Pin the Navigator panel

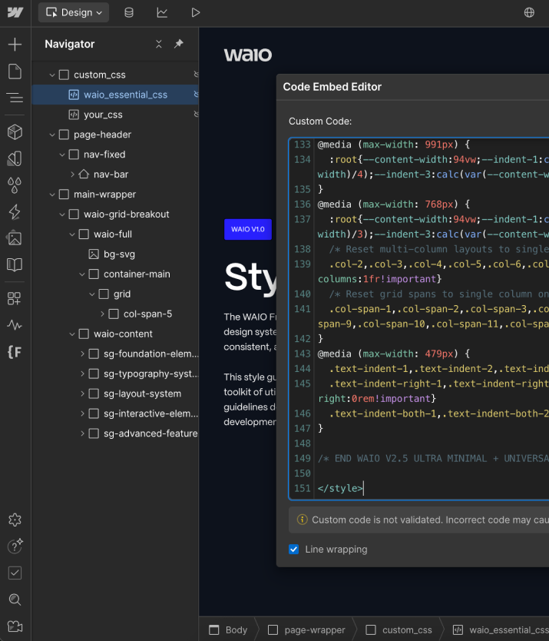[x=178, y=44]
